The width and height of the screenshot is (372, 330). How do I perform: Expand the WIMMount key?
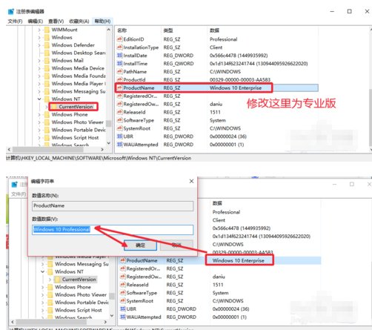[x=39, y=30]
